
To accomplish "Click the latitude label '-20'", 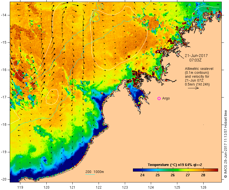I will point(3,179).
